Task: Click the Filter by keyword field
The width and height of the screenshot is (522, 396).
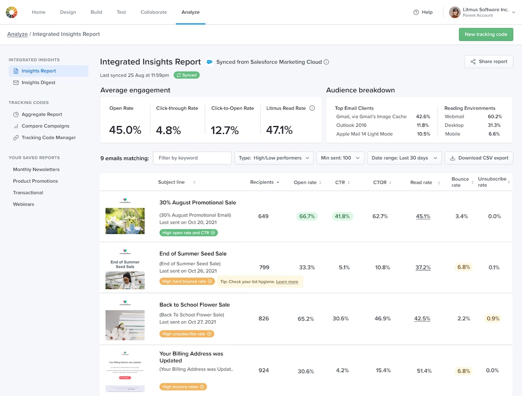Action: [x=192, y=158]
